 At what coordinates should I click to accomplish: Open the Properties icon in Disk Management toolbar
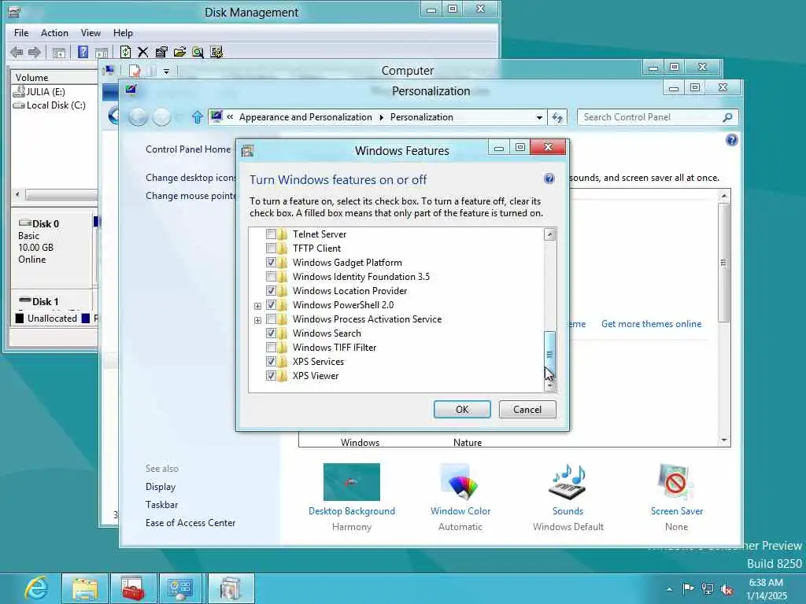point(161,52)
